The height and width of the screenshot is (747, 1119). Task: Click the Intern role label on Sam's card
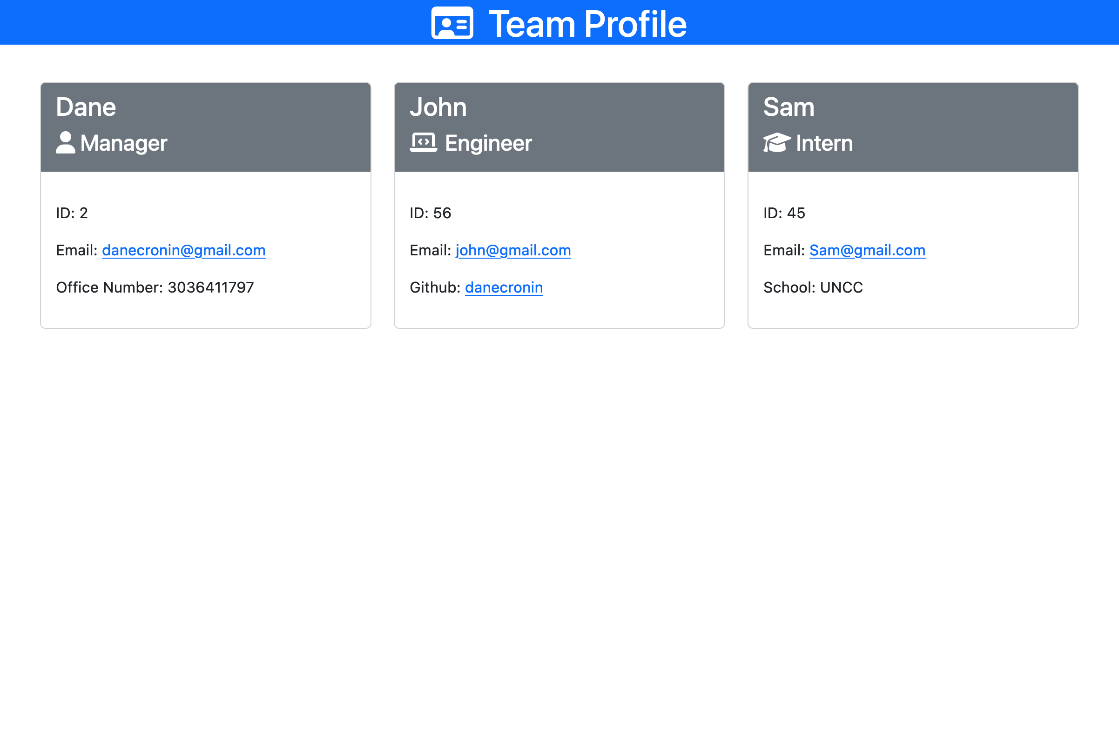click(x=823, y=143)
